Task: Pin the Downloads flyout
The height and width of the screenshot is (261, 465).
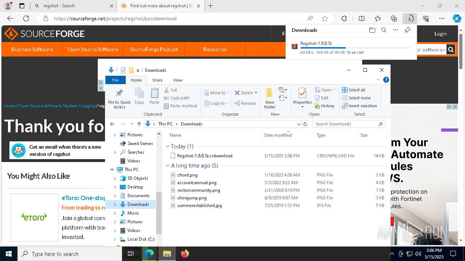Action: (x=407, y=30)
